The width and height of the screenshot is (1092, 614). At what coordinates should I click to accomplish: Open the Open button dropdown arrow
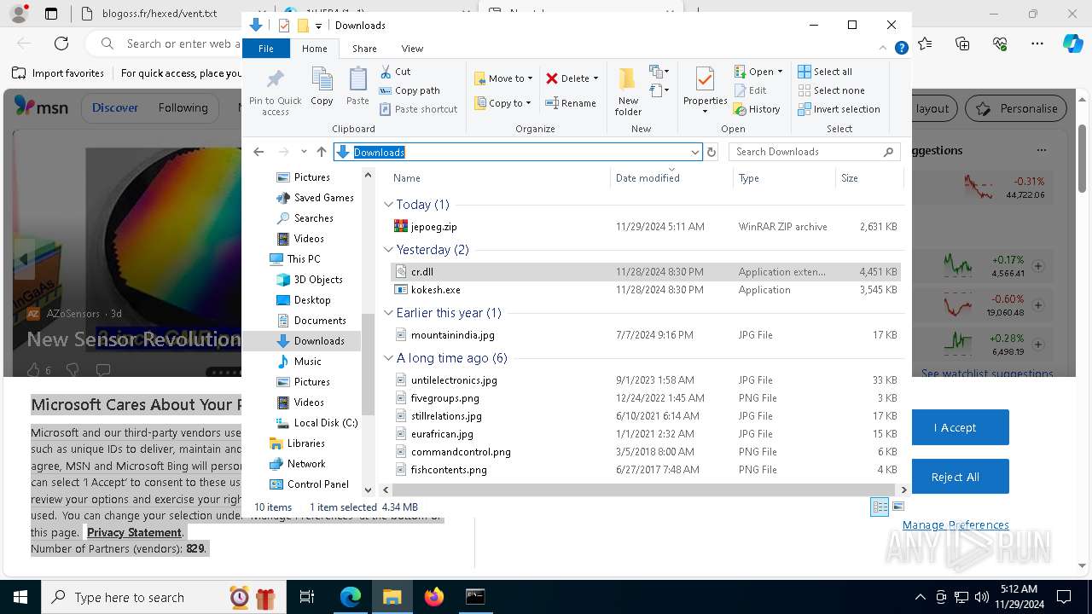tap(780, 72)
